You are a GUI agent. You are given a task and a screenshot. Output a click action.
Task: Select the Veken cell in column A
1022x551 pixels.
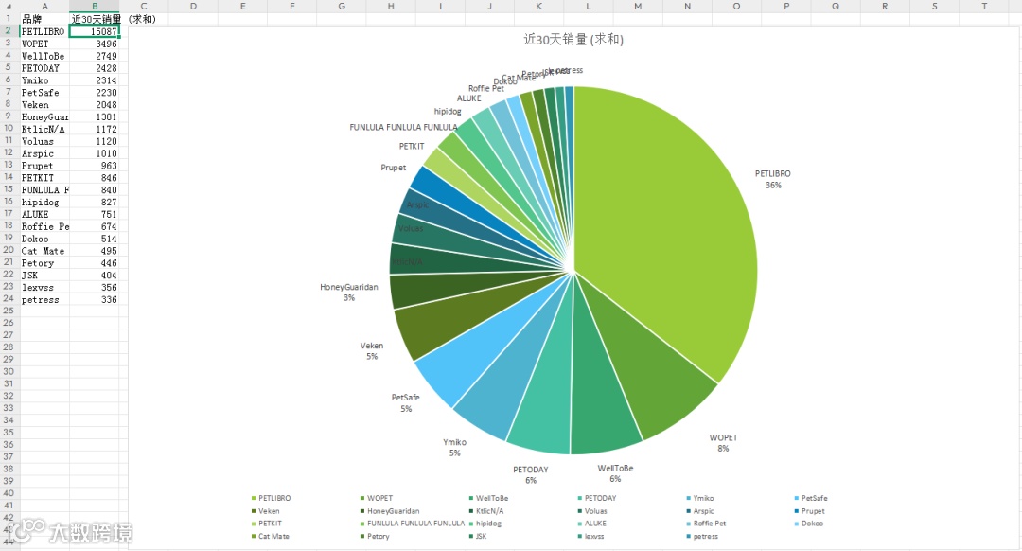[44, 104]
